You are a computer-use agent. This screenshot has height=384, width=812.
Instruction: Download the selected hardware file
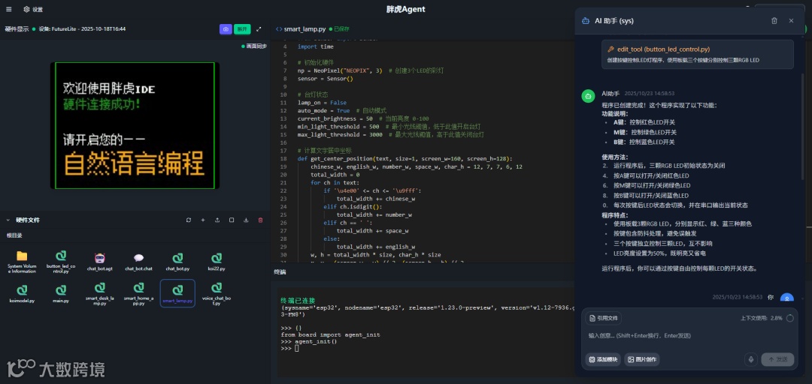(246, 220)
